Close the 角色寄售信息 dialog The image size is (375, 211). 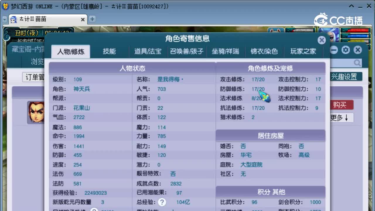click(x=322, y=40)
